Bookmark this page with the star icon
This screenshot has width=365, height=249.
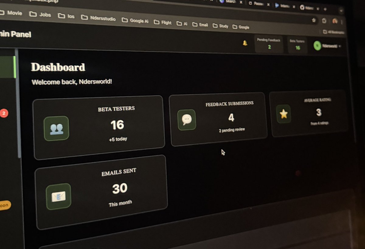314,20
